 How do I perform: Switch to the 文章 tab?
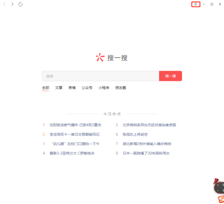click(x=59, y=88)
